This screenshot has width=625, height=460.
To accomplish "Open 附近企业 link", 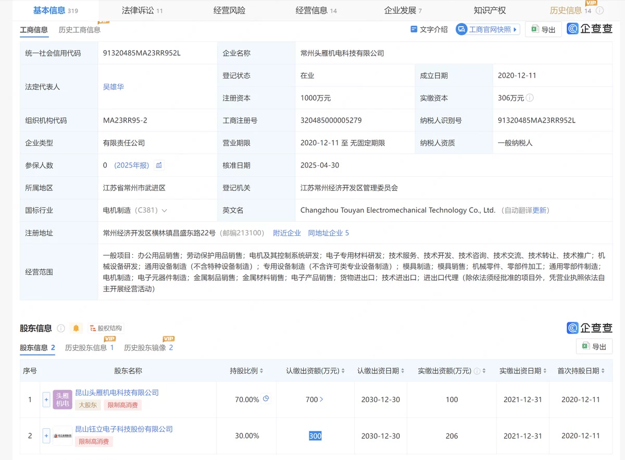I will click(287, 233).
